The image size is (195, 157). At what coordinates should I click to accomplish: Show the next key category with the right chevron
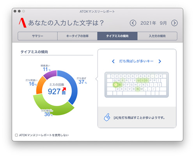pyautogui.click(x=160, y=61)
